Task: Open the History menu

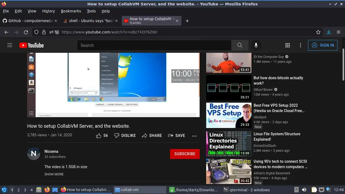Action: (49, 11)
